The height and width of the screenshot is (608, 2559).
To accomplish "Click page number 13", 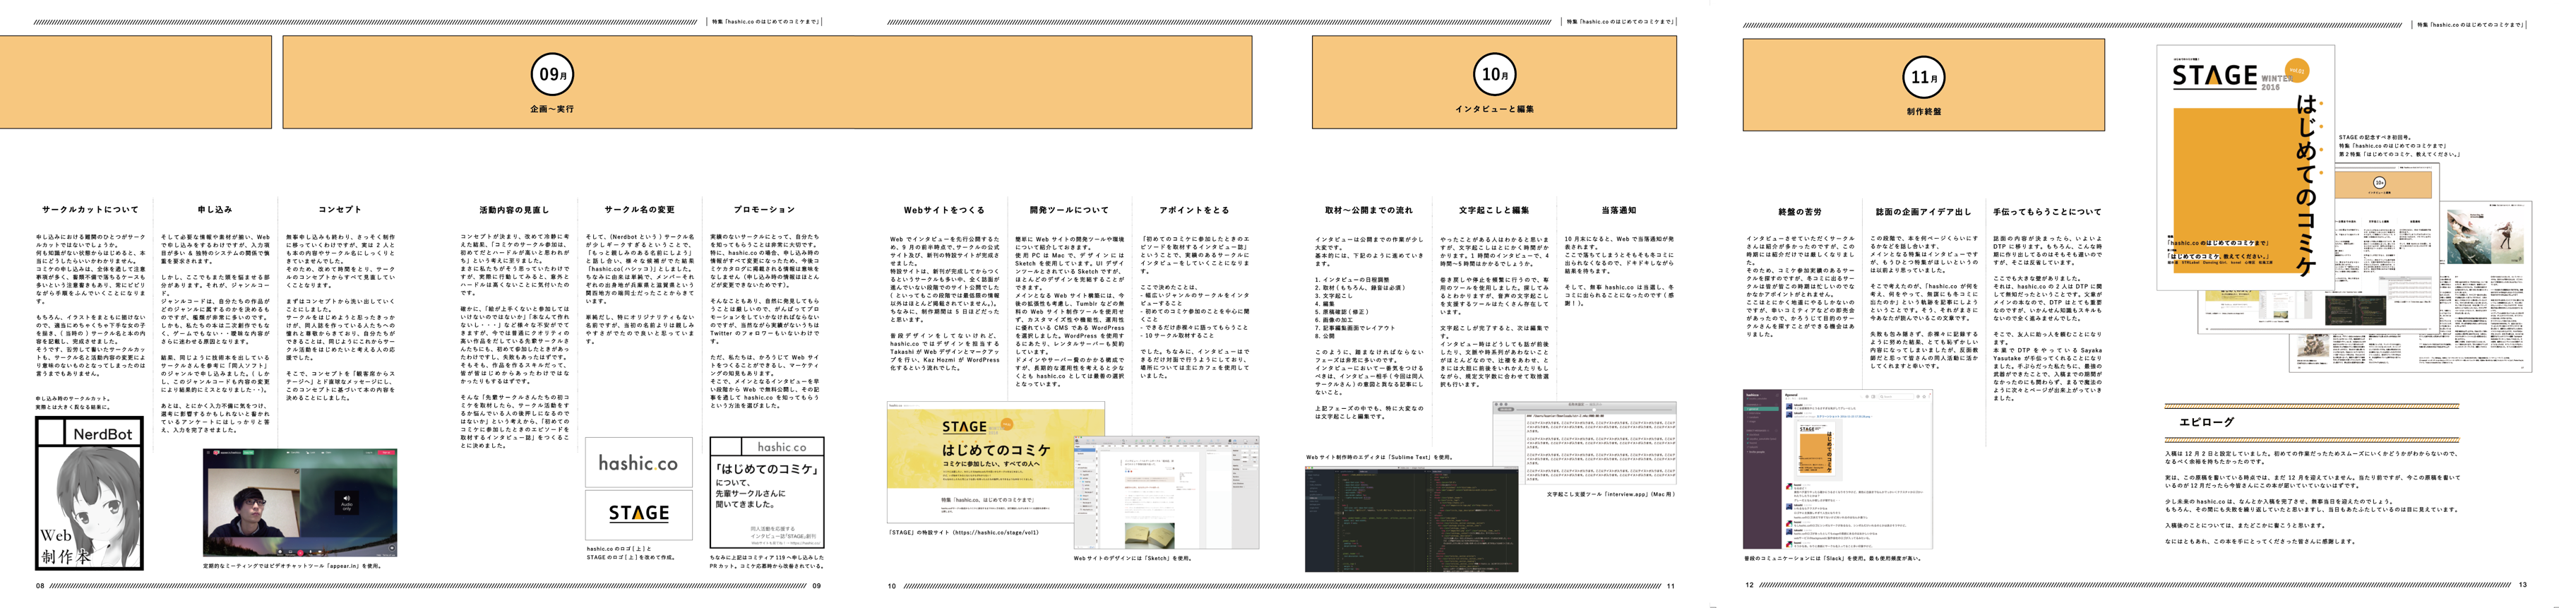I will (x=2522, y=585).
